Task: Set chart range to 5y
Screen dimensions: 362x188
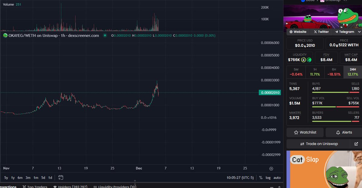Action: pyautogui.click(x=6, y=178)
